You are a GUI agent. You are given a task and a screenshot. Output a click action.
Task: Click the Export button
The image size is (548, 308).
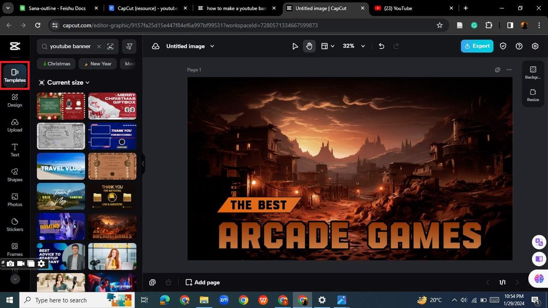[477, 46]
